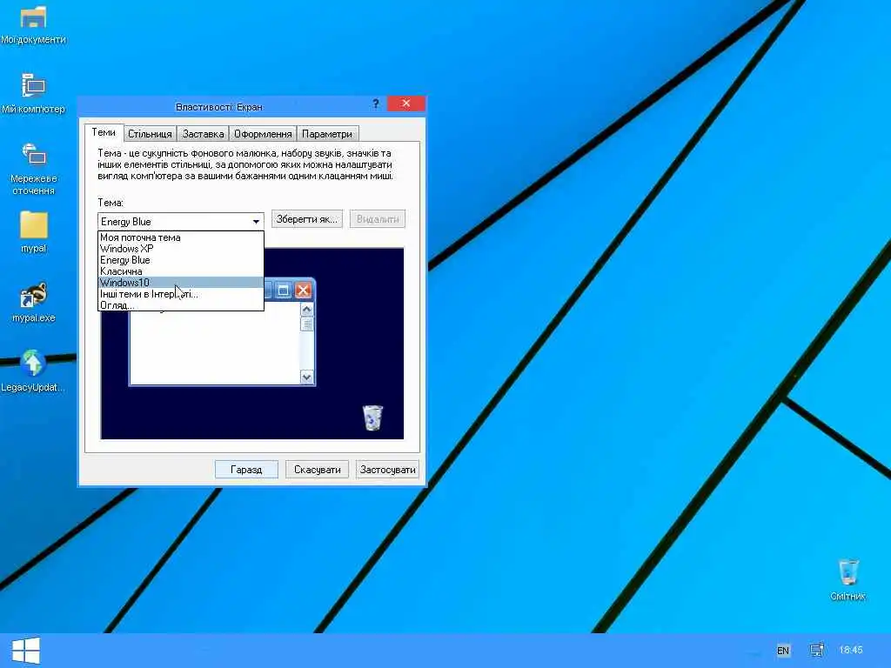Viewport: 891px width, 668px height.
Task: Switch to the Стільниця tab
Action: tap(150, 134)
